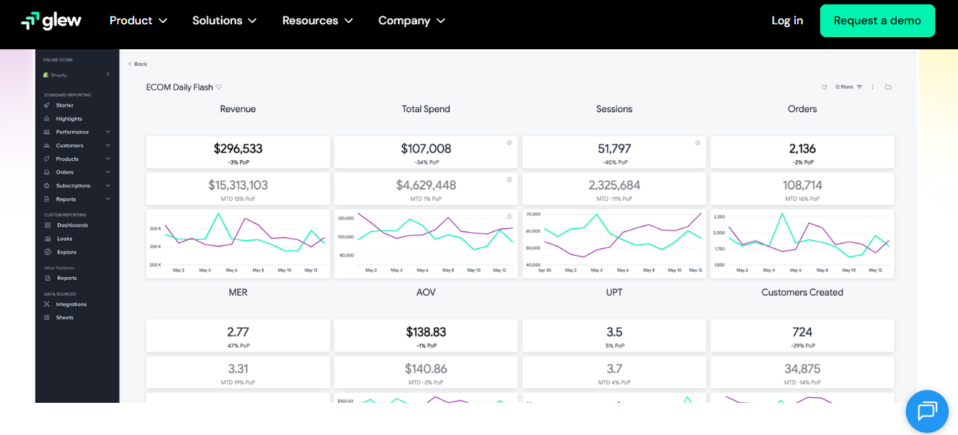Click the Highlights home icon

pos(47,119)
